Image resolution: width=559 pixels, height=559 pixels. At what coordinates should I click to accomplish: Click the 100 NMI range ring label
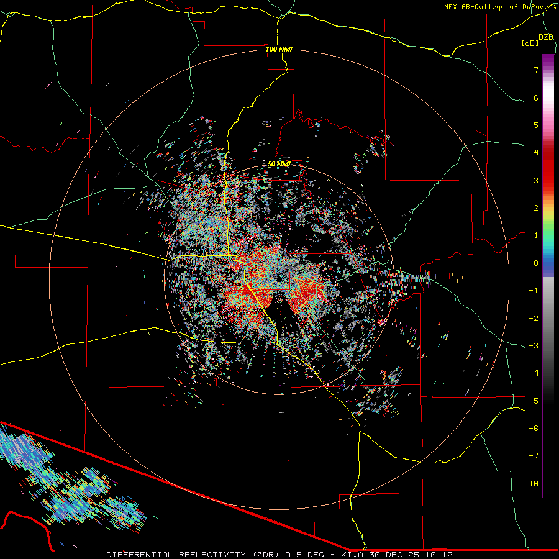279,49
